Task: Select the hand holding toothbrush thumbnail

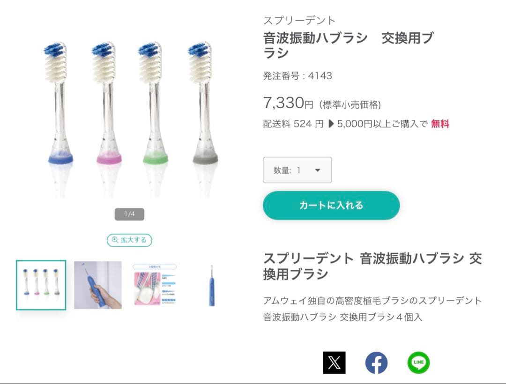Action: pos(97,285)
